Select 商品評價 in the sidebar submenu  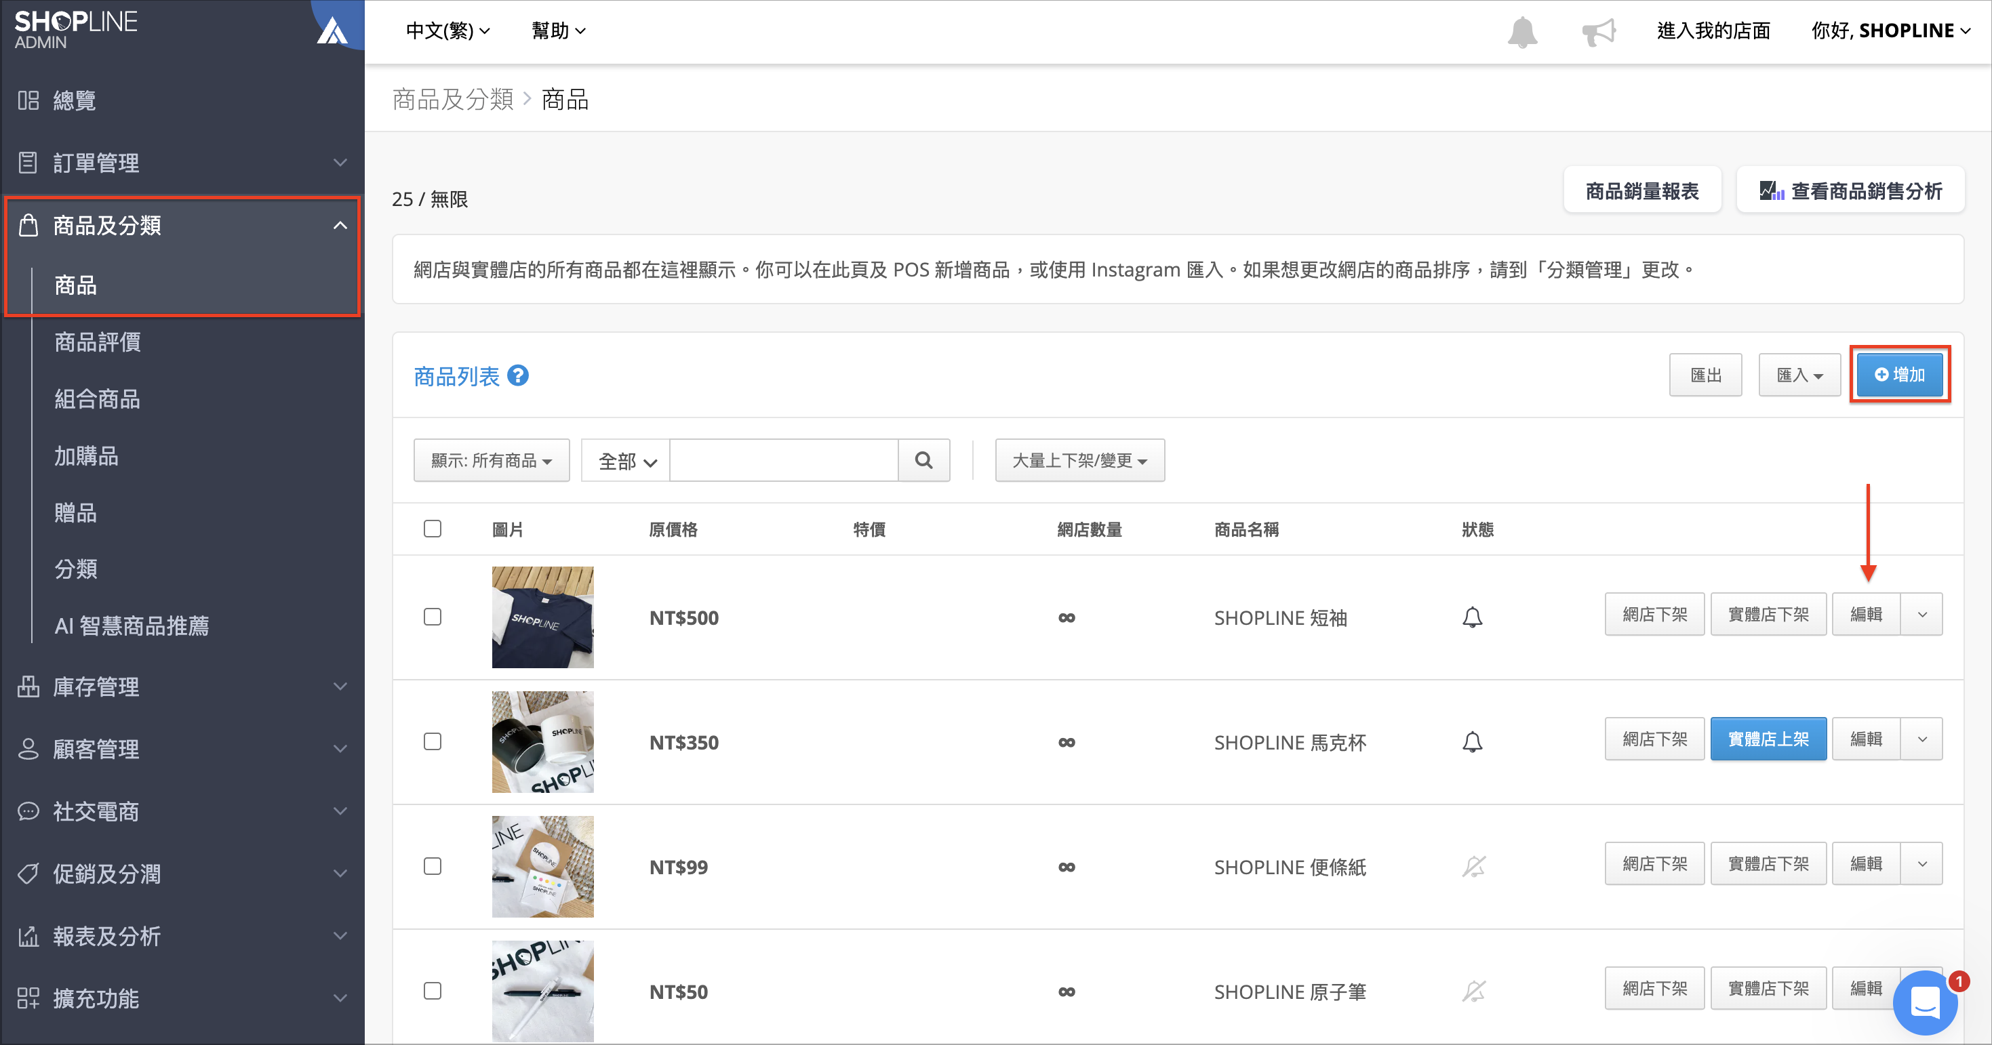click(x=98, y=342)
